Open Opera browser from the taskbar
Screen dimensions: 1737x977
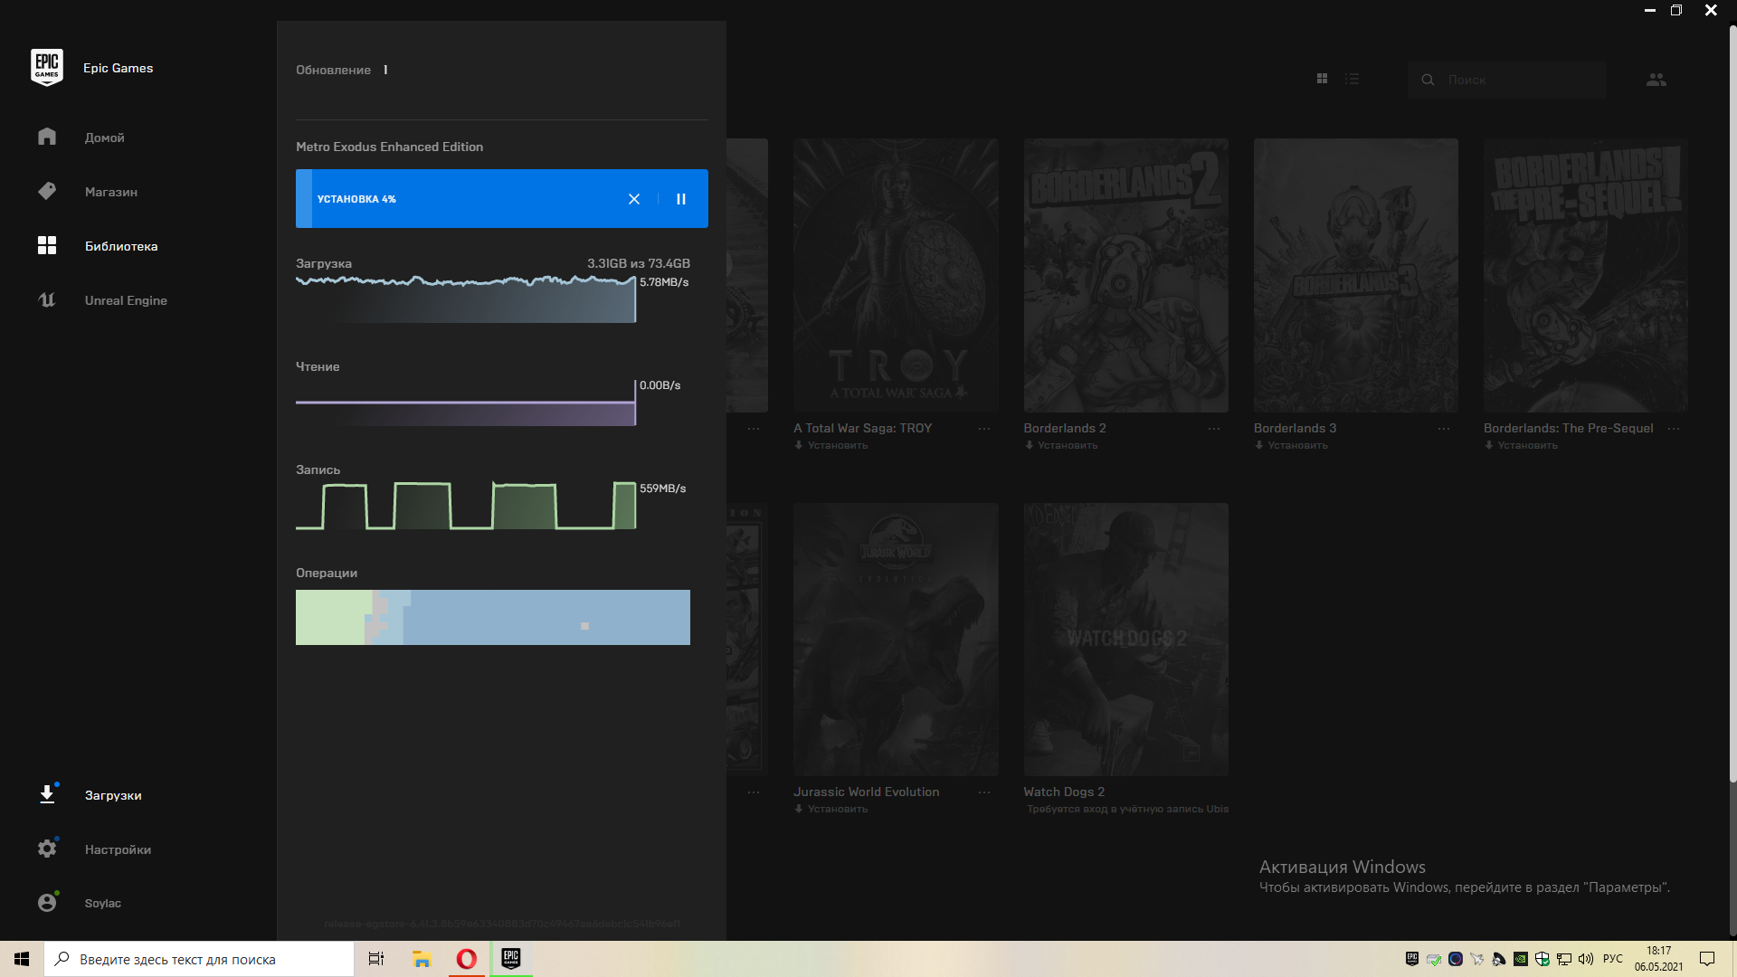click(467, 959)
